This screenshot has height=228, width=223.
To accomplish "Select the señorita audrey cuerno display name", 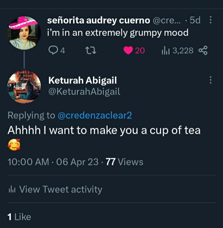I will tap(98, 20).
